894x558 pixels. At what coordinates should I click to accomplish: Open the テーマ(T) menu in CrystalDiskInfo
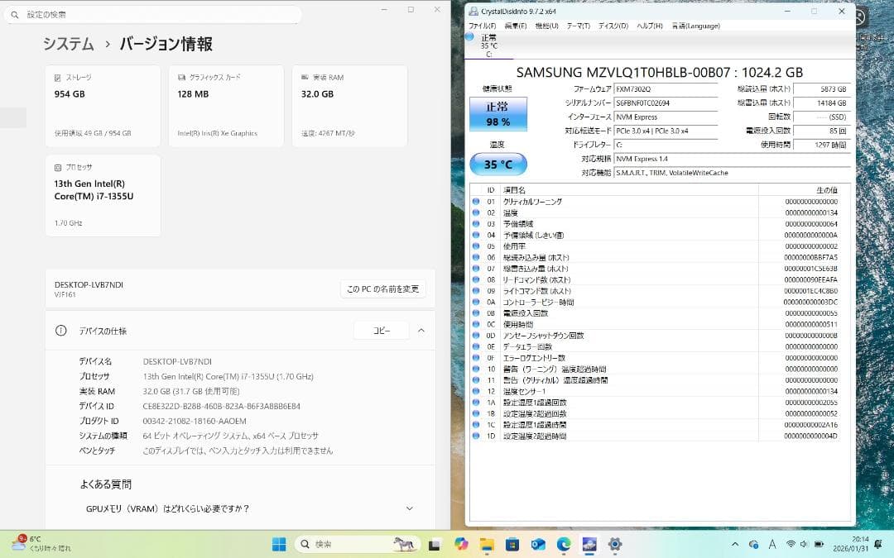(x=578, y=26)
